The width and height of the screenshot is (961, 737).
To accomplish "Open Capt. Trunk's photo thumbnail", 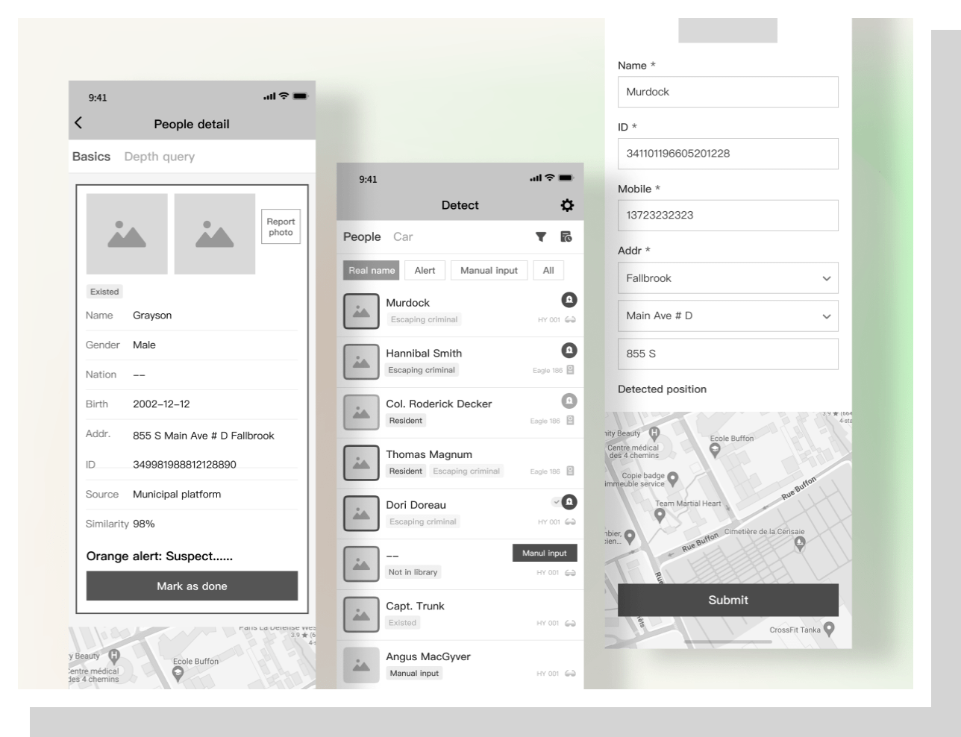I will tap(361, 615).
